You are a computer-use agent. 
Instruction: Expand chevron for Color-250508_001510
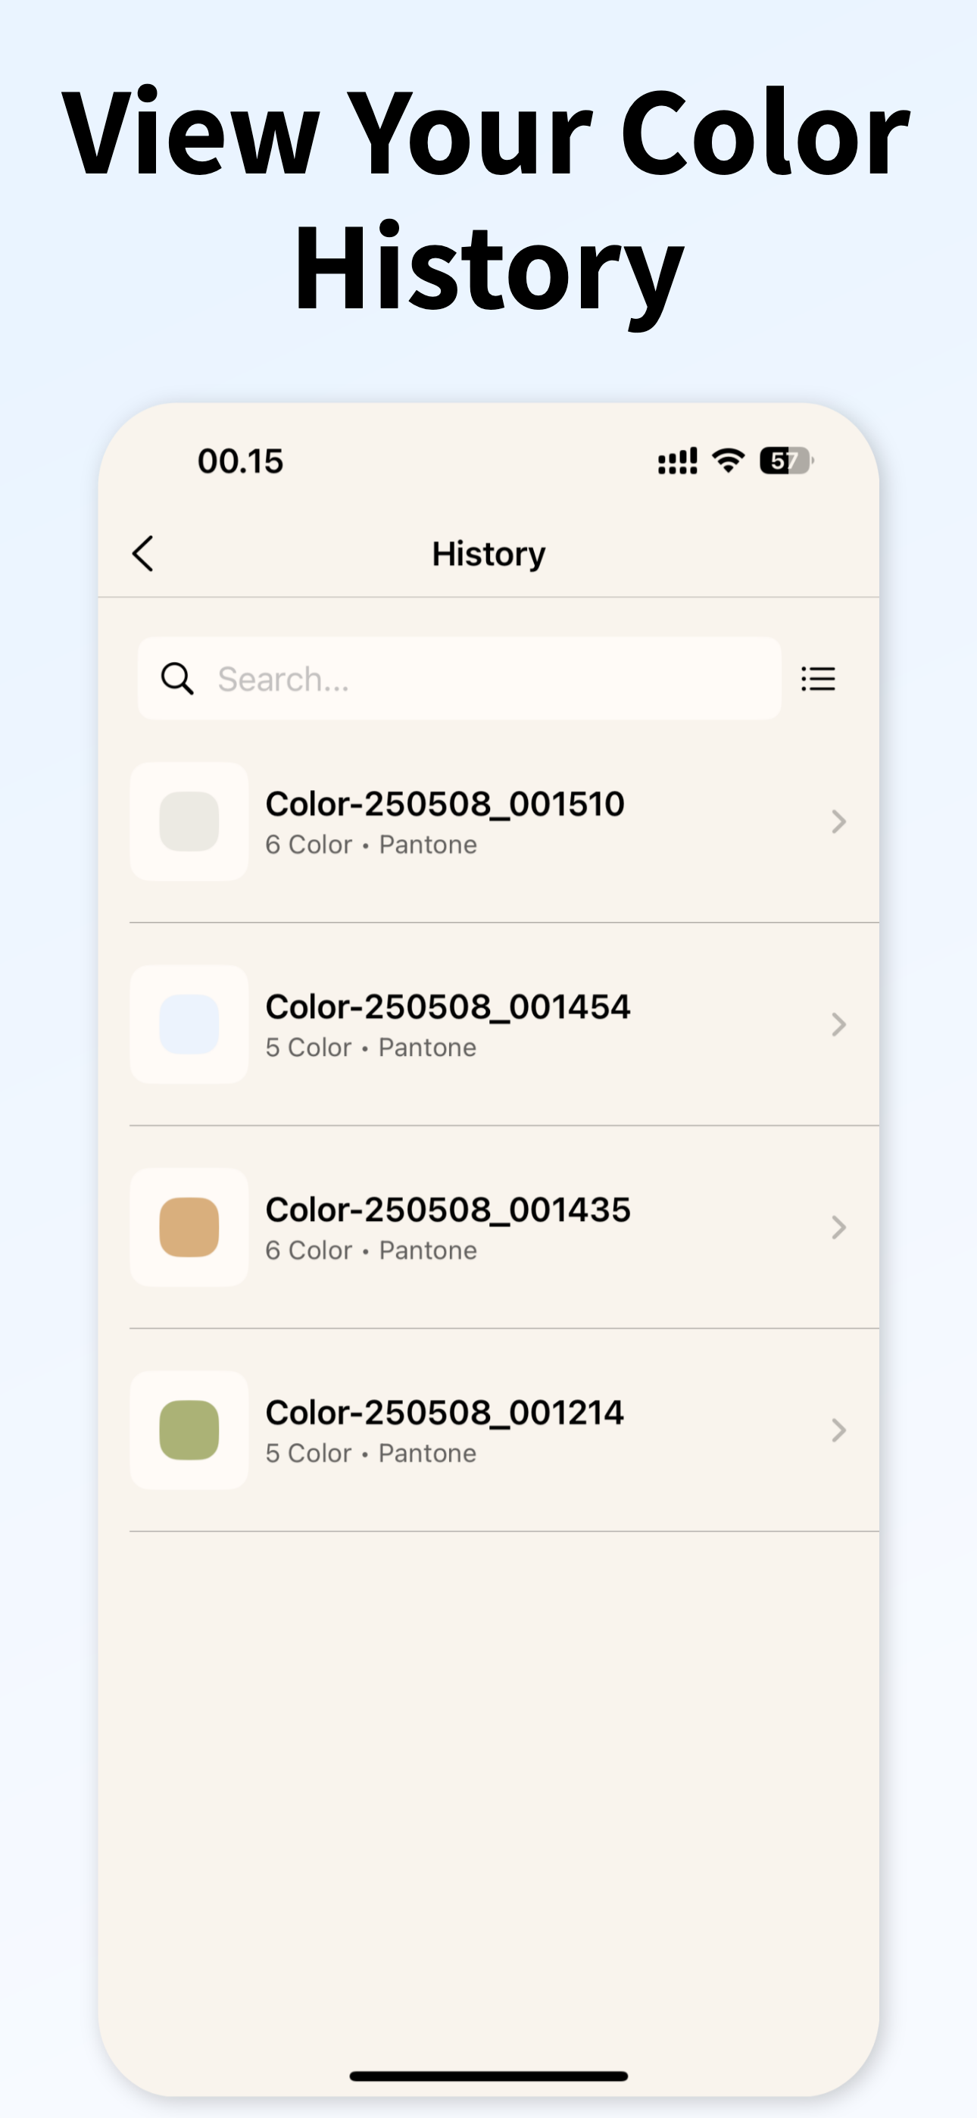click(x=838, y=821)
